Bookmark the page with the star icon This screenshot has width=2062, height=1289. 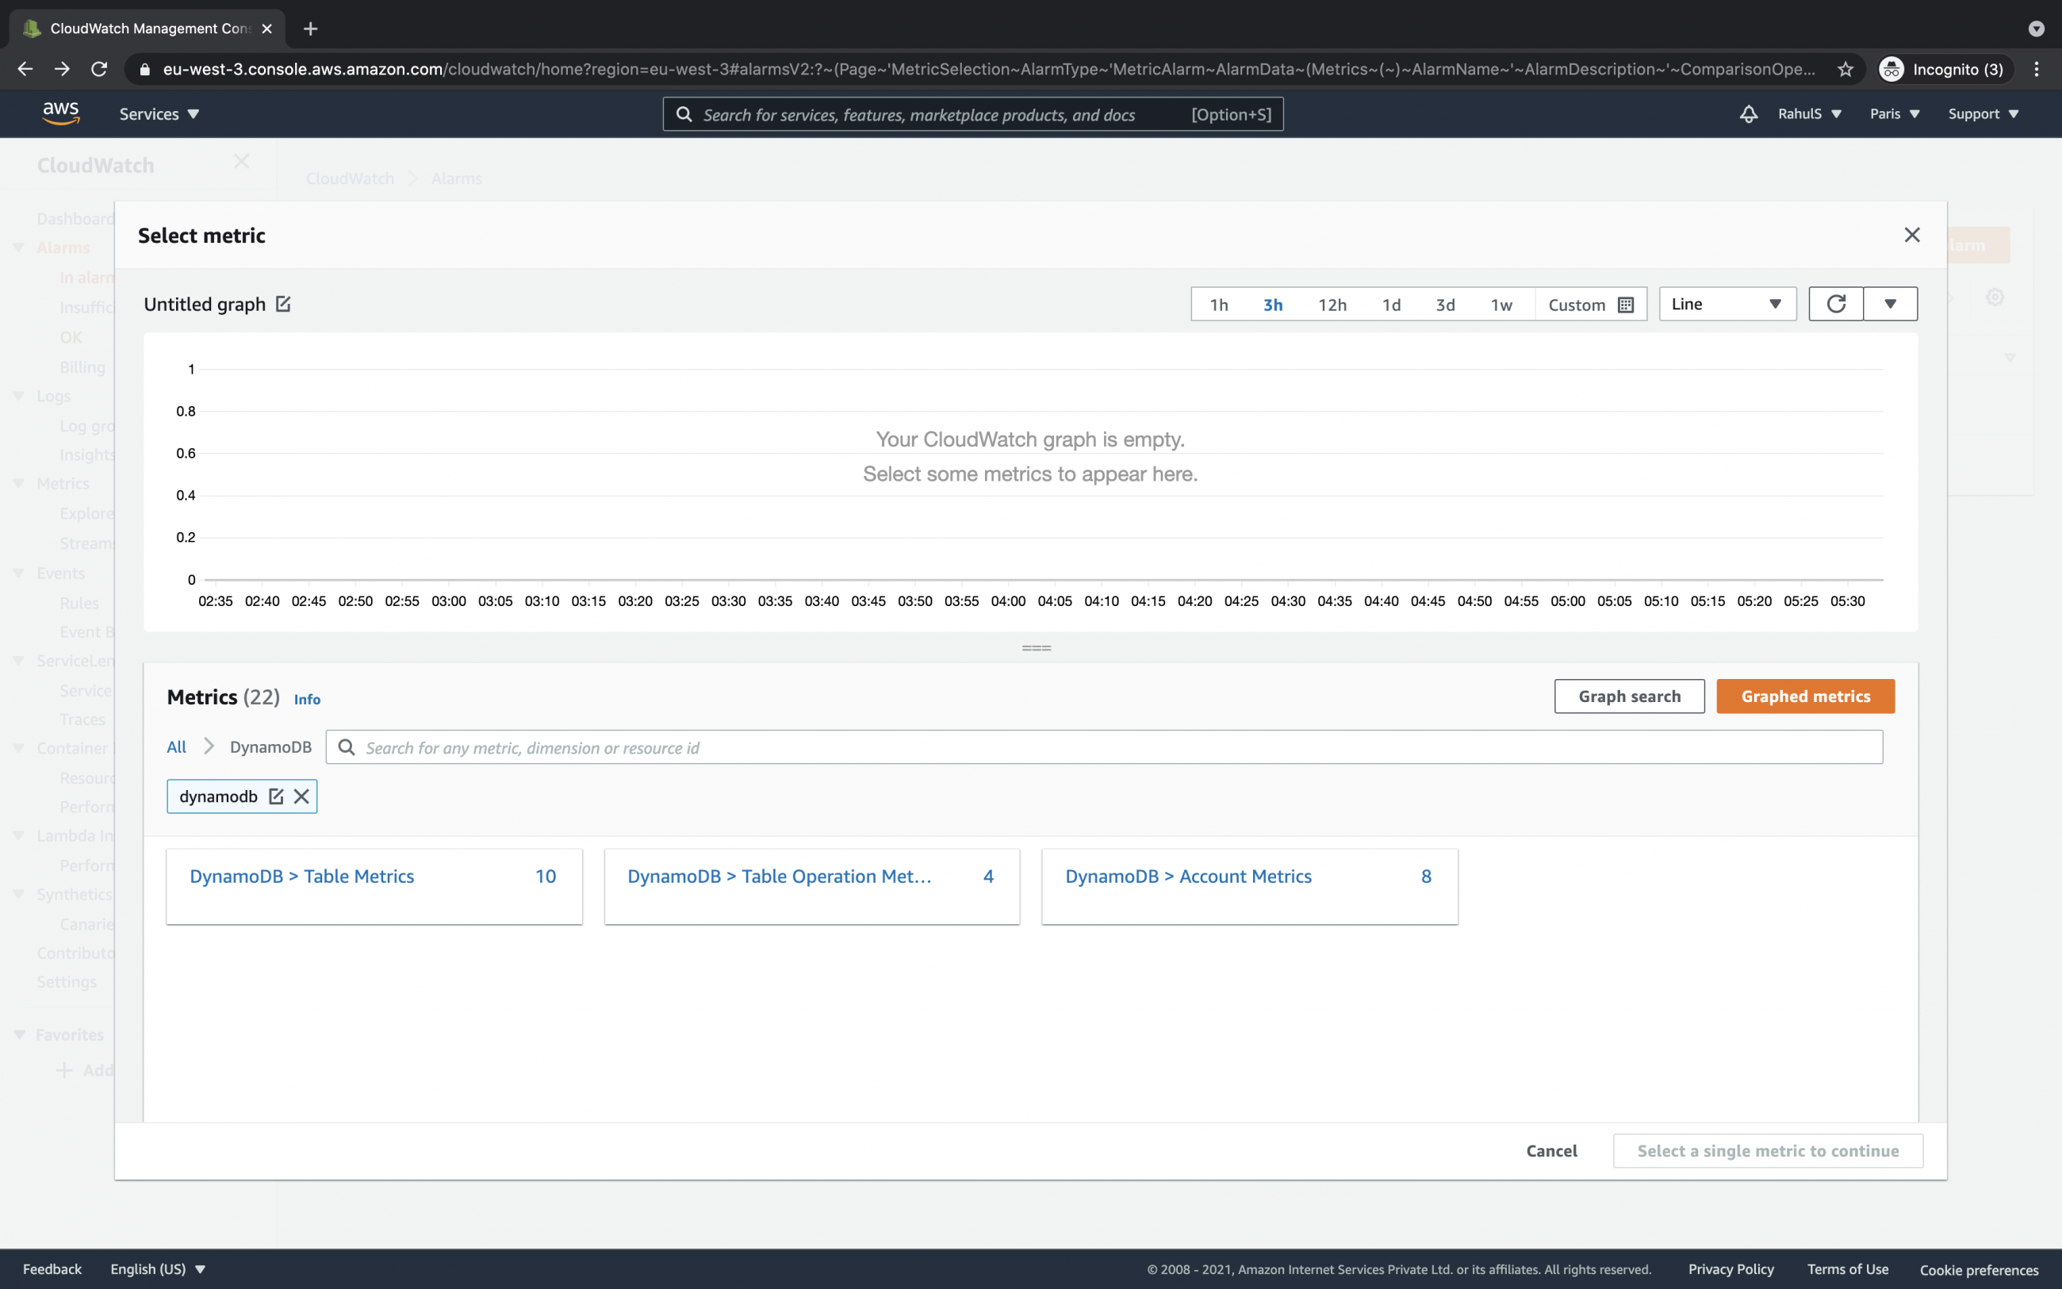click(1845, 69)
